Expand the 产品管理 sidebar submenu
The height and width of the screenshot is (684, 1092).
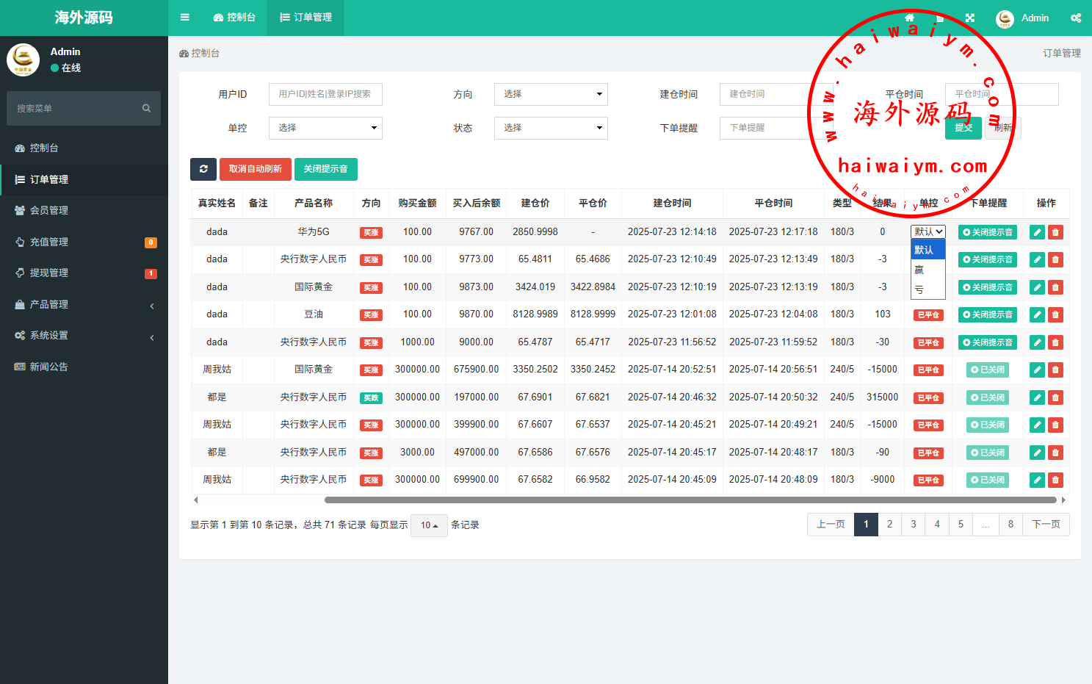(84, 304)
